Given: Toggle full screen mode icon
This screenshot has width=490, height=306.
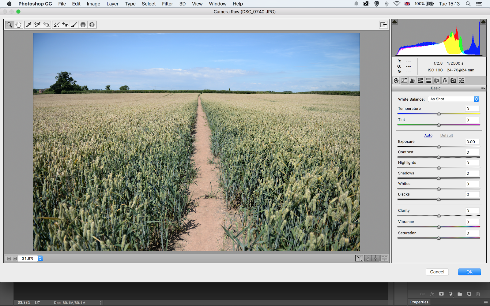Looking at the screenshot, I should point(383,24).
